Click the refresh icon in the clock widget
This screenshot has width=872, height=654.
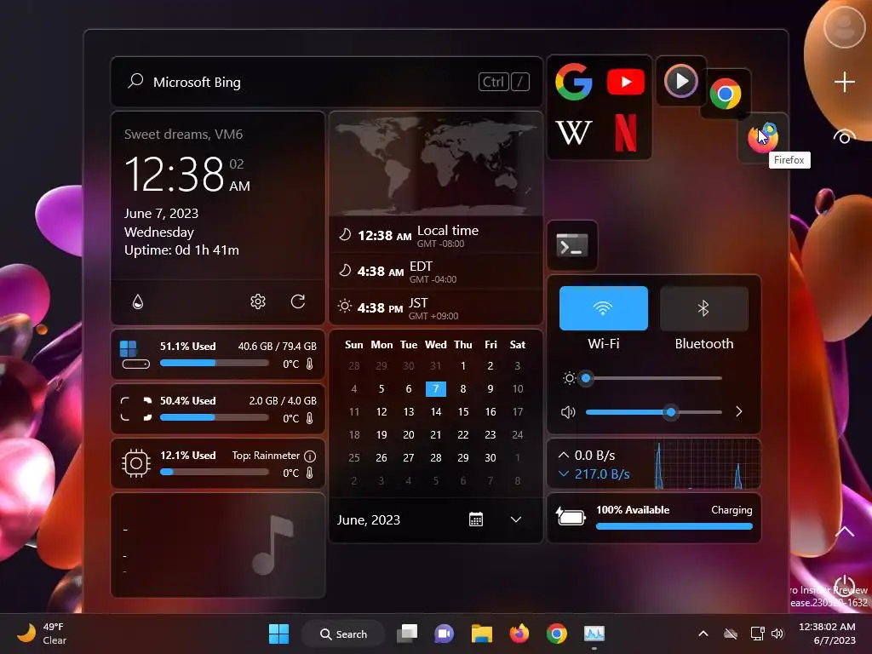(x=298, y=301)
